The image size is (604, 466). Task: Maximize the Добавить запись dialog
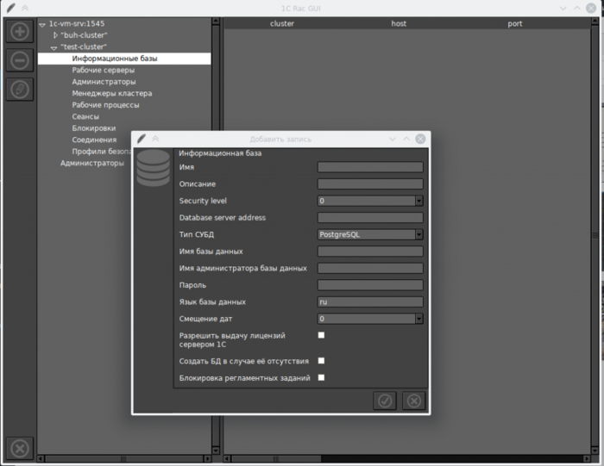pyautogui.click(x=406, y=139)
